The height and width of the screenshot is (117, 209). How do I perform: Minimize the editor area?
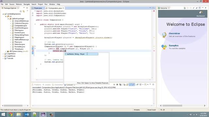pyautogui.click(x=150, y=8)
